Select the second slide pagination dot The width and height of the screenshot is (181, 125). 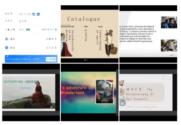[x=87, y=60]
